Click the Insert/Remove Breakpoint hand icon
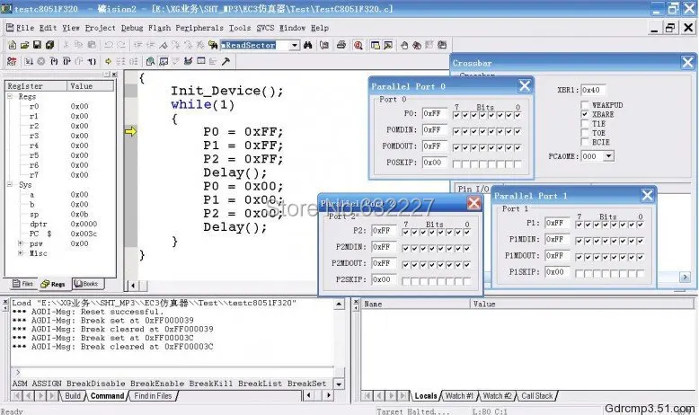The height and width of the screenshot is (415, 699). pos(404,45)
